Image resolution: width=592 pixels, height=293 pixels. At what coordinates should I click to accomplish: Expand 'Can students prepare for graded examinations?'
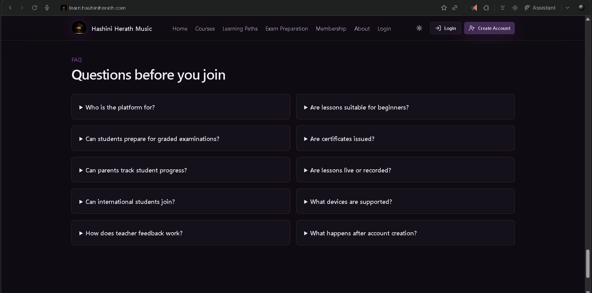coord(180,138)
